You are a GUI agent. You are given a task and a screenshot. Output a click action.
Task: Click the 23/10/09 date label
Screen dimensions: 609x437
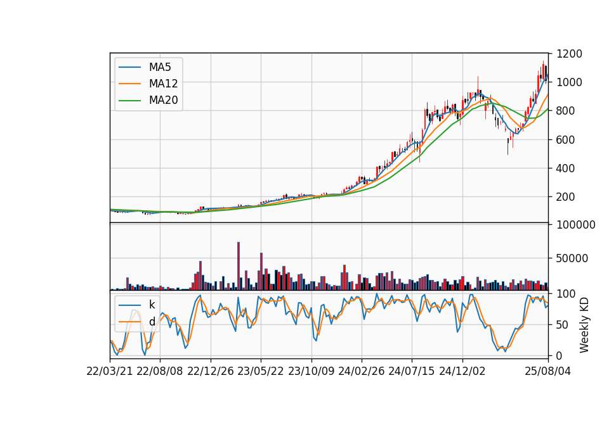(x=311, y=371)
